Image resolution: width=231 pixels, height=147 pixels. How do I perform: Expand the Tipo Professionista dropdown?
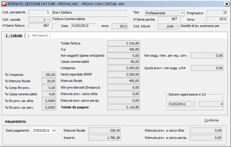182,13
